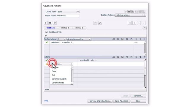This screenshot has height=107, width=190.
Task: Switch to the Untitled-1 tab
Action: click(x=51, y=28)
